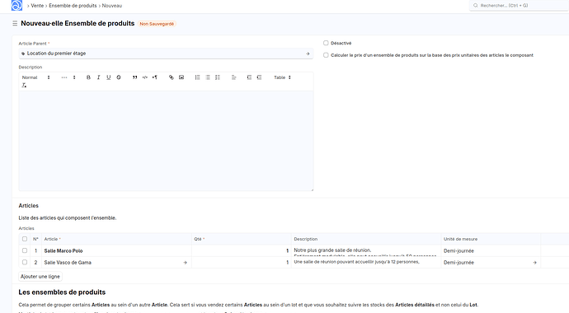Click 'Une salle de réunion pouvant accueillir' description
Screen dimensions: 569x313
366,262
